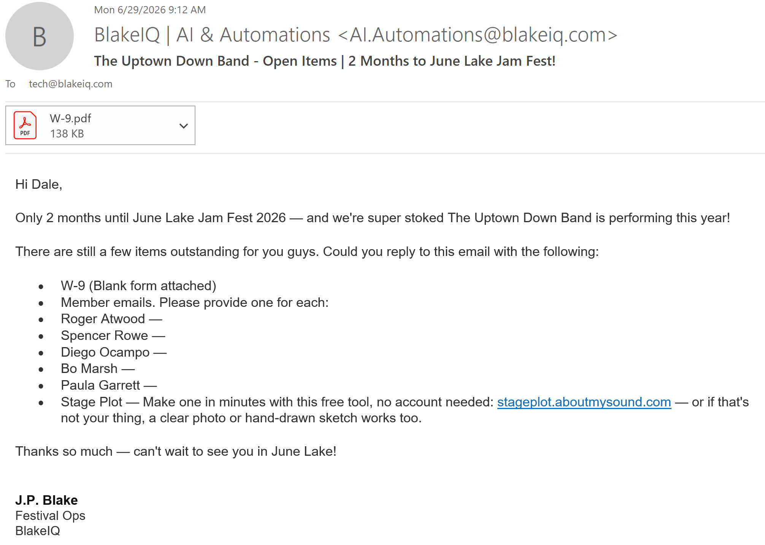Image resolution: width=765 pixels, height=545 pixels.
Task: Click the email subject line about Uptown Down Band
Action: (x=325, y=61)
